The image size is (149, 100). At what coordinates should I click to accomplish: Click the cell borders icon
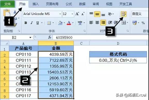(x=49, y=23)
